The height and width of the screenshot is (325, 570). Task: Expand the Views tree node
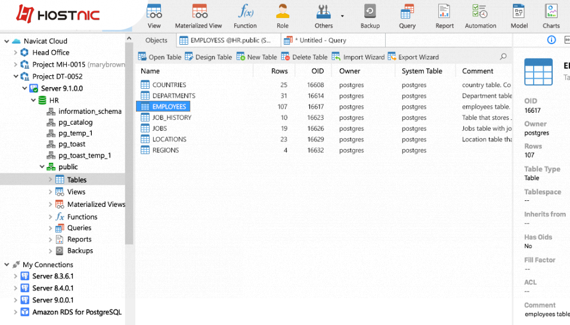(x=51, y=192)
